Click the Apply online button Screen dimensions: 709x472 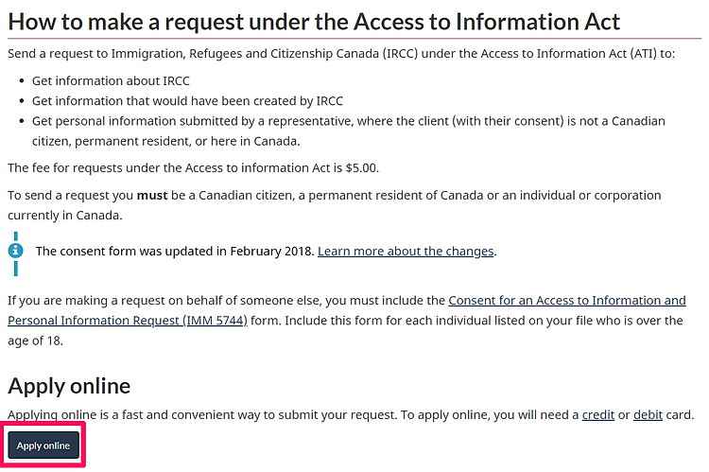(43, 446)
